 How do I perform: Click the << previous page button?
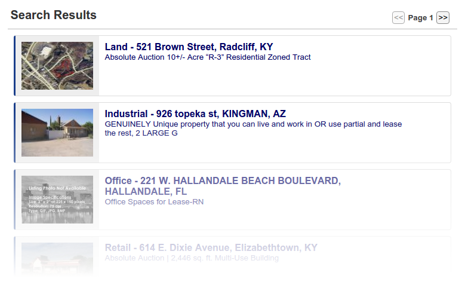tap(398, 18)
